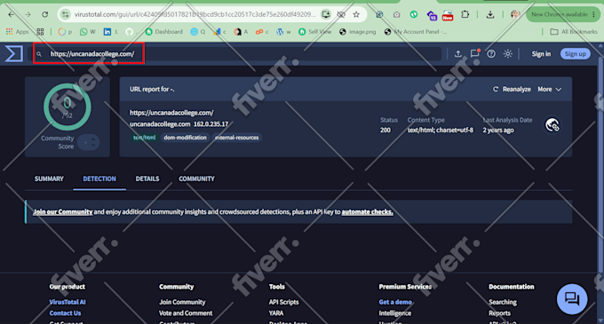This screenshot has height=324, width=604.
Task: Open the My Account Panel bookmark
Action: pyautogui.click(x=416, y=32)
